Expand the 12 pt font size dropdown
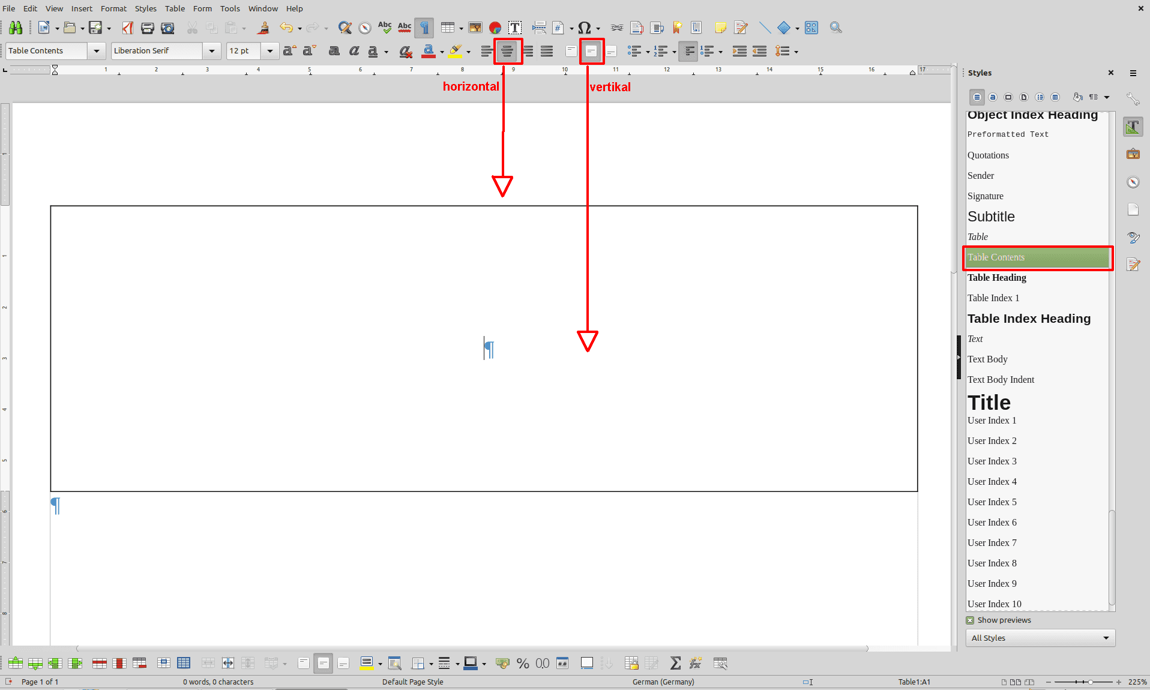Image resolution: width=1150 pixels, height=690 pixels. coord(270,51)
